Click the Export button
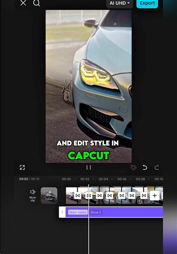Image resolution: width=177 pixels, height=254 pixels. pyautogui.click(x=147, y=3)
